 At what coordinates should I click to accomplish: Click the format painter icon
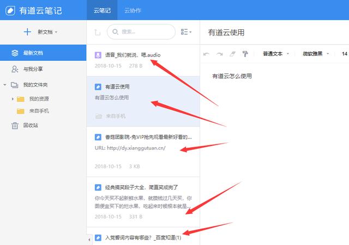[245, 54]
